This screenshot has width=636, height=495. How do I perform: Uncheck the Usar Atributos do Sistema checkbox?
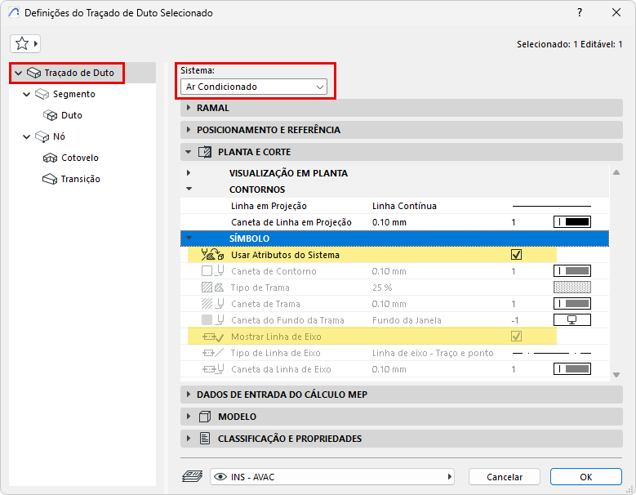(516, 255)
